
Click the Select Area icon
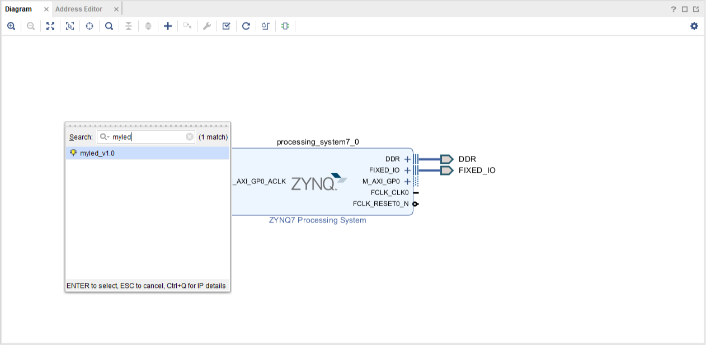pyautogui.click(x=70, y=26)
